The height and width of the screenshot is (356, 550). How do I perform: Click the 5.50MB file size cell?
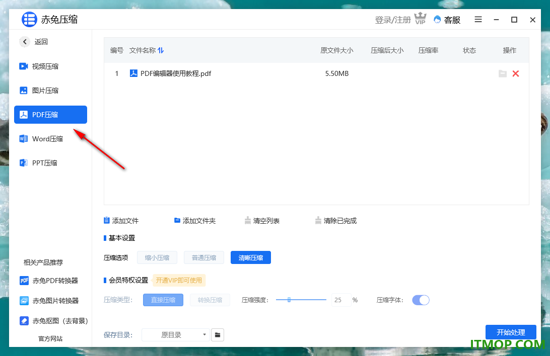337,73
